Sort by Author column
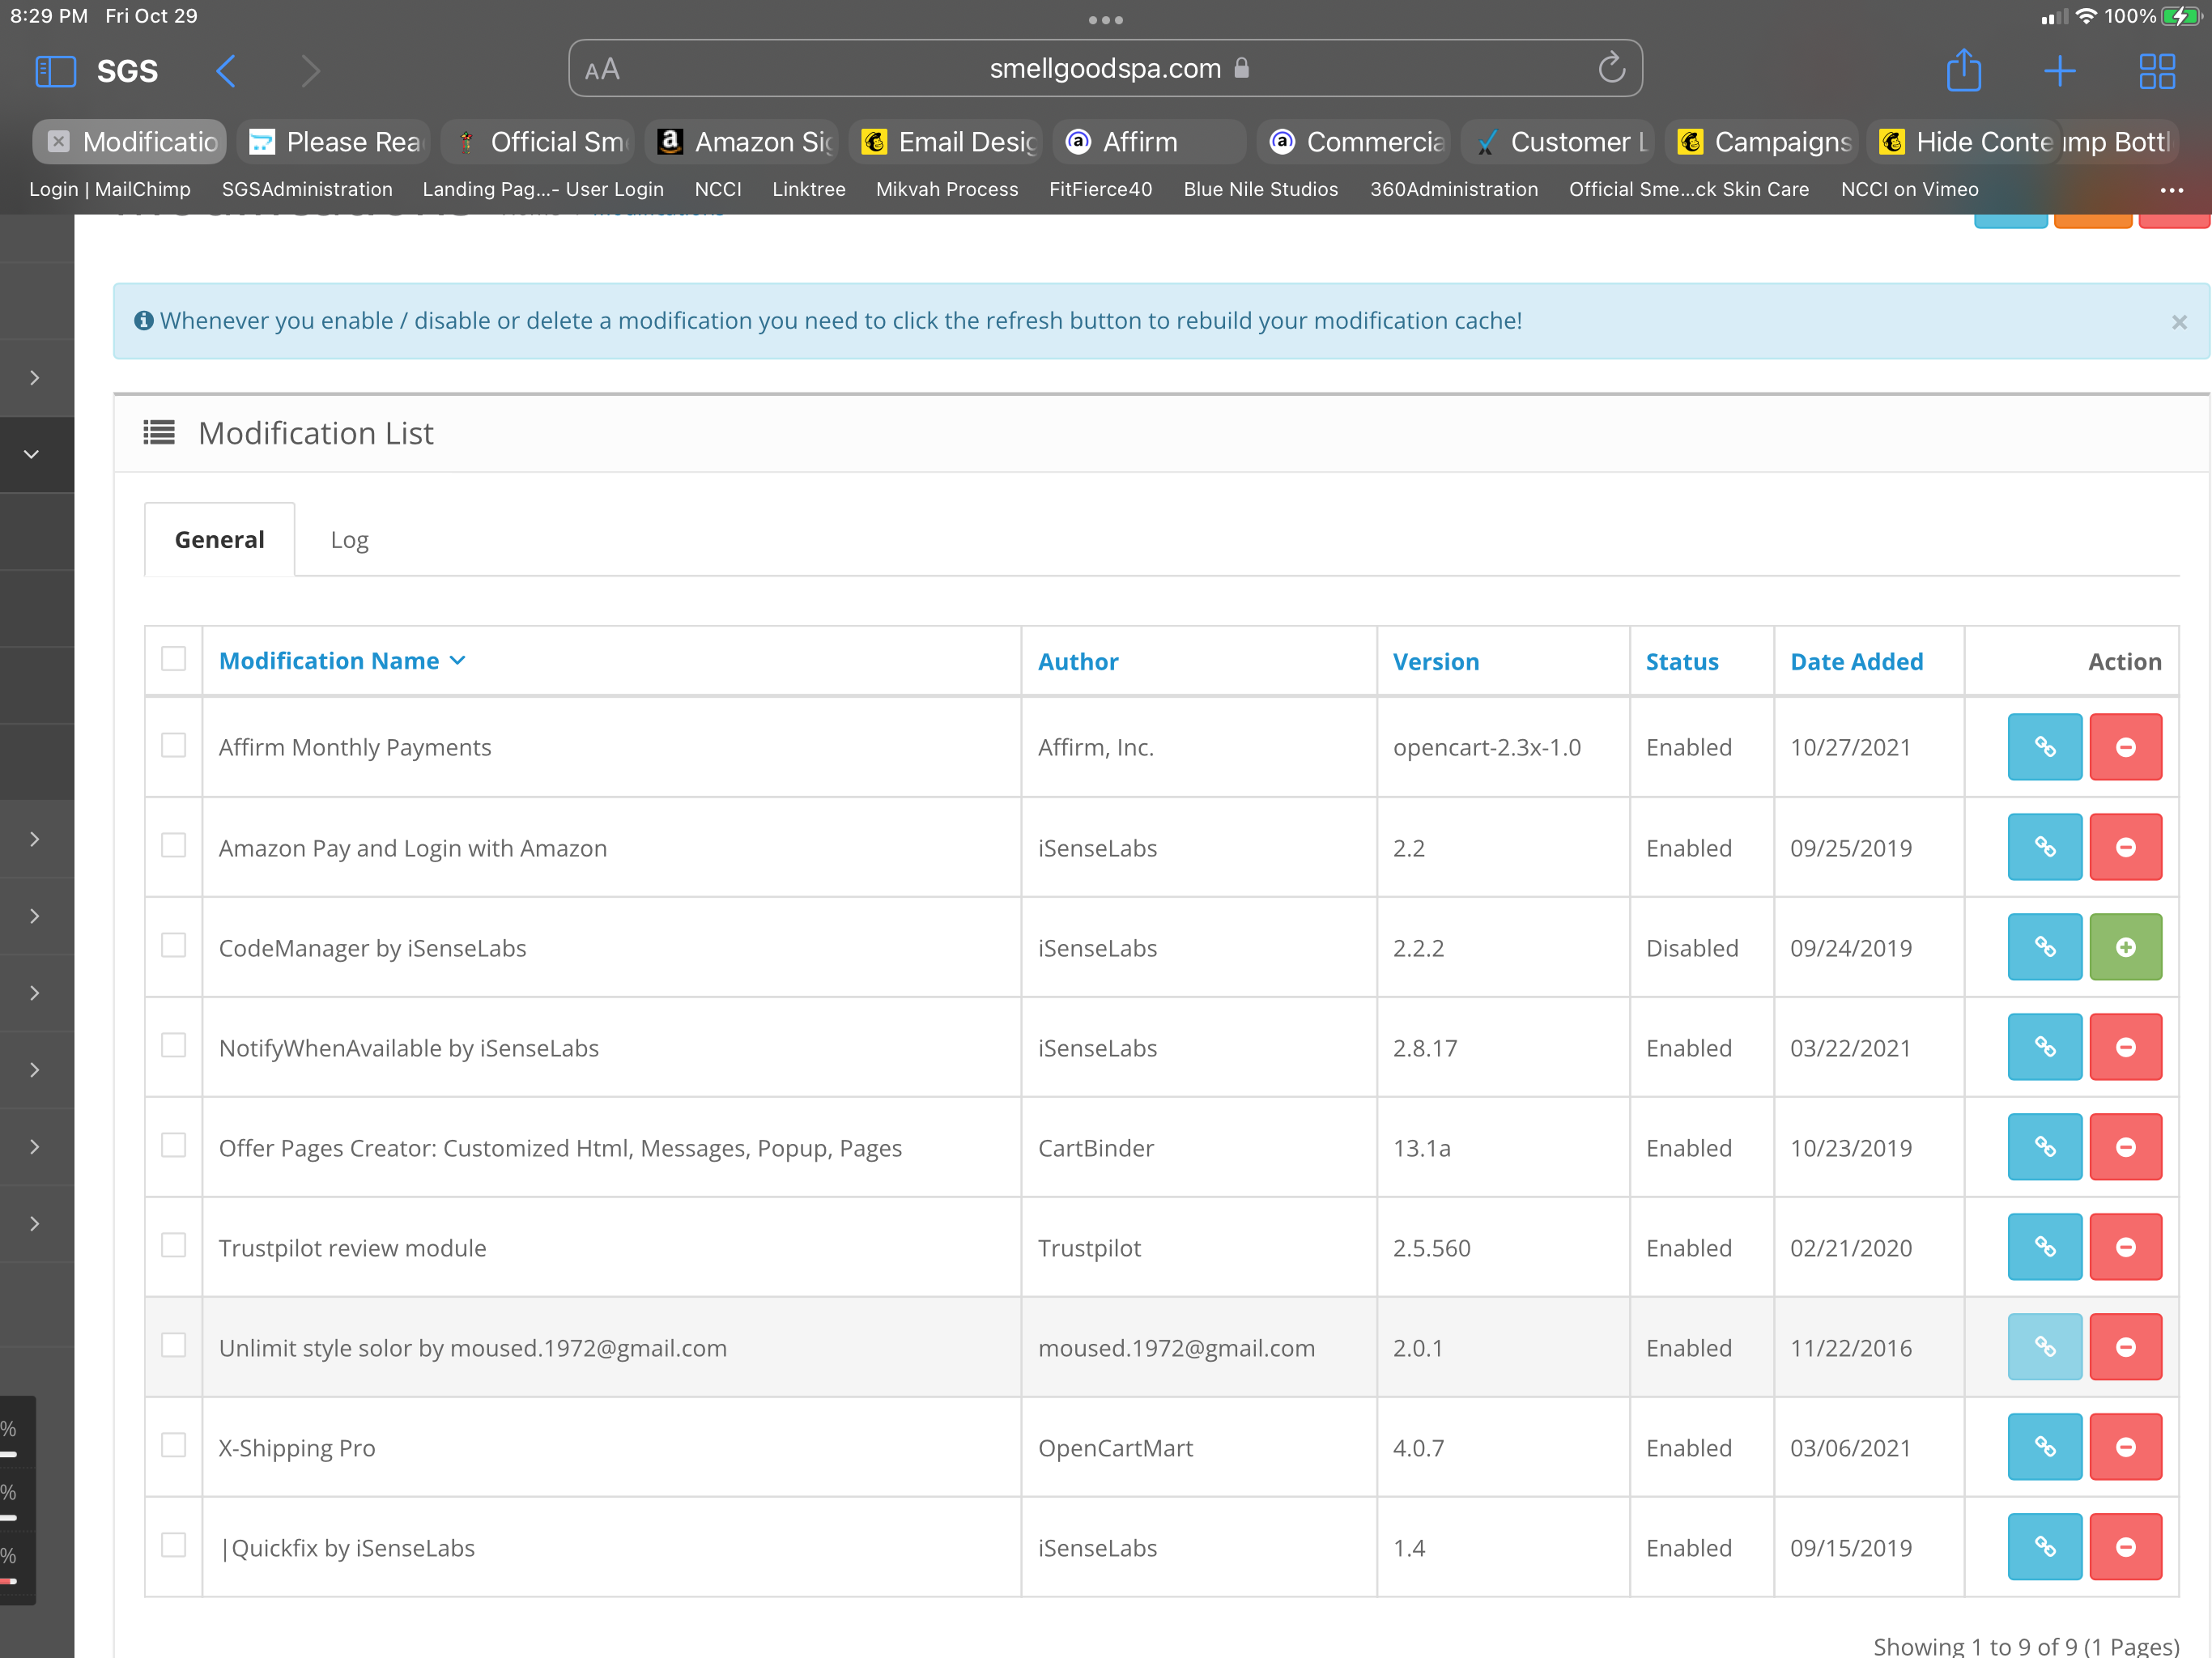Screen dimensions: 2212x1658 [1078, 662]
